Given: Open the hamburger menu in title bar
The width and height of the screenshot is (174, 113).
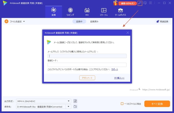Looking at the screenshot, I should 150,3.
